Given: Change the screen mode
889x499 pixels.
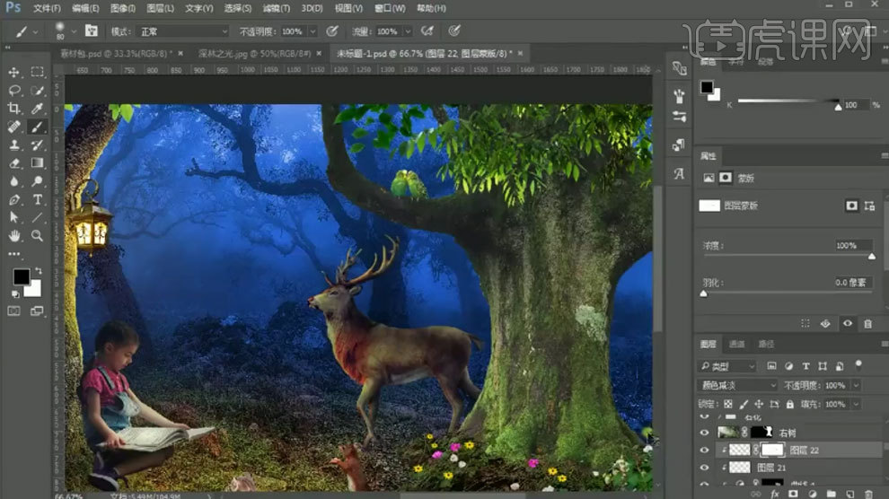Looking at the screenshot, I should 37,311.
